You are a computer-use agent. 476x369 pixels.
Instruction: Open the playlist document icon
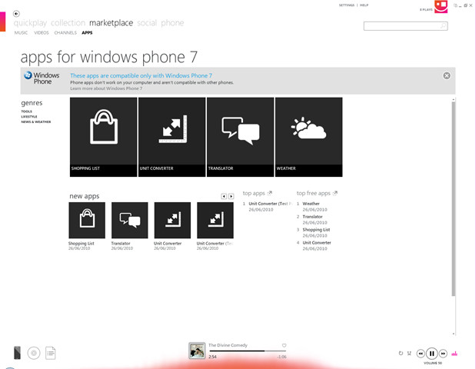pos(51,353)
